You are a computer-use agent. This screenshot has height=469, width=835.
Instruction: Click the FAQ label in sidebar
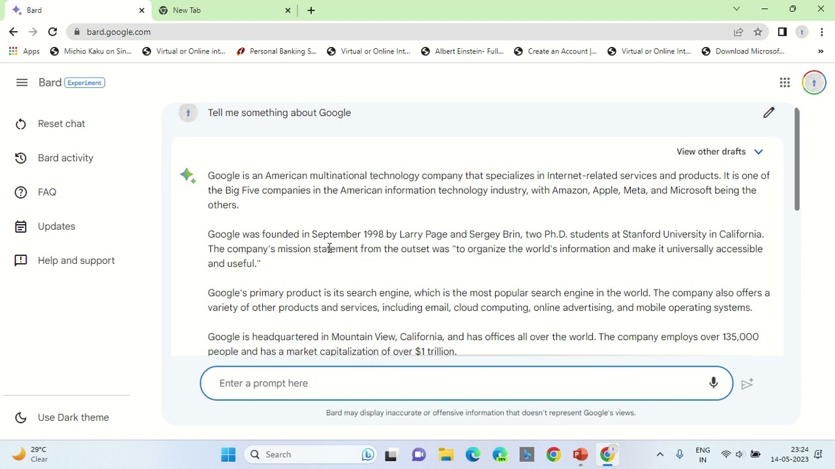47,192
